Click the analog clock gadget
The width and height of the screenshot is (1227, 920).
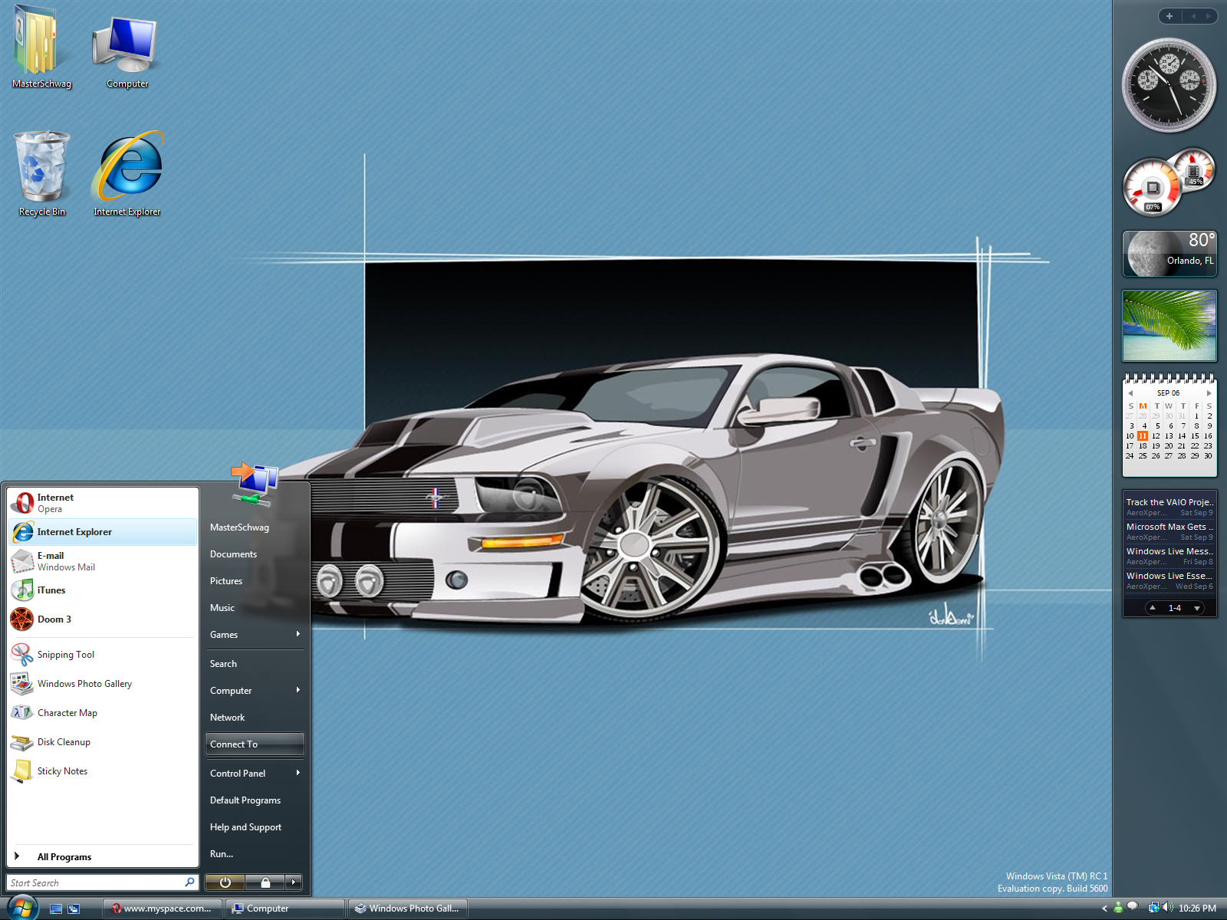[1169, 84]
